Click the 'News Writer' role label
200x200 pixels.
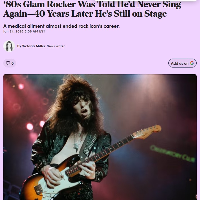pos(56,46)
